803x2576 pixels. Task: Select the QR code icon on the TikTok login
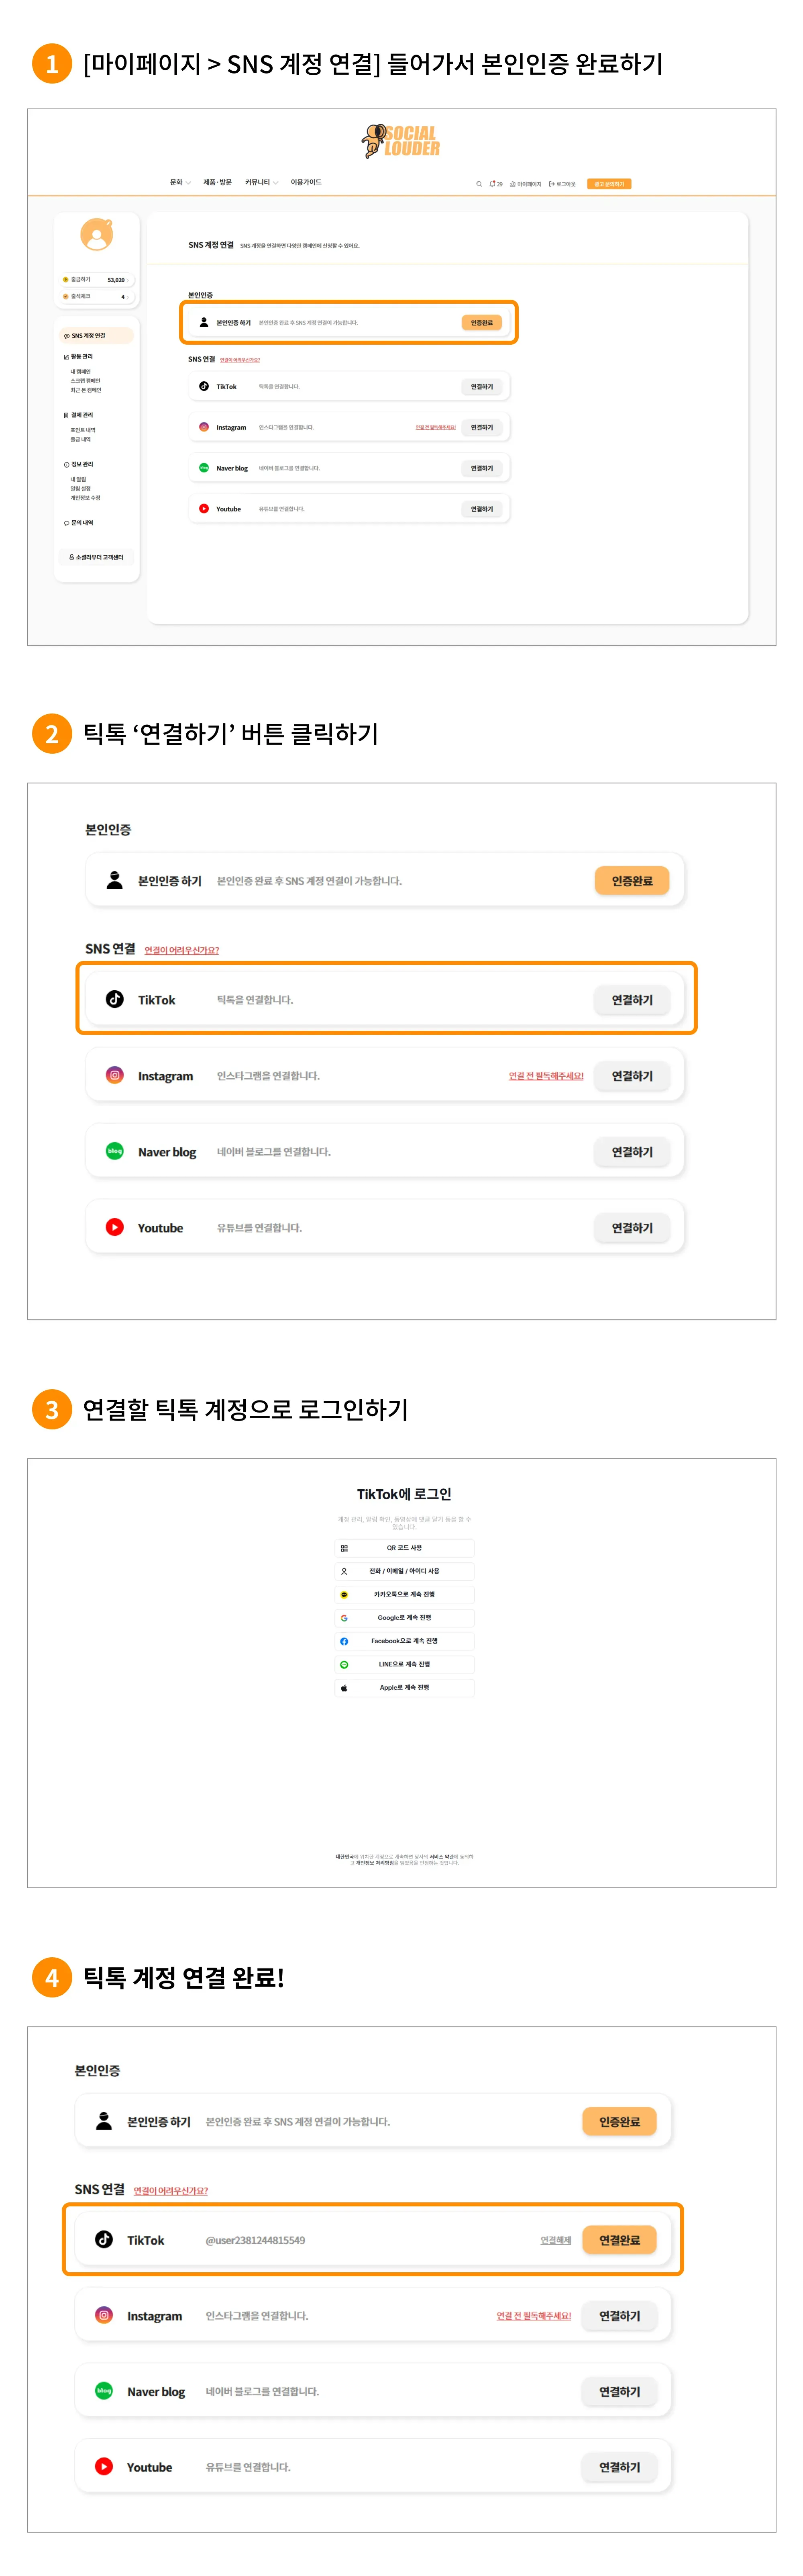(344, 1548)
